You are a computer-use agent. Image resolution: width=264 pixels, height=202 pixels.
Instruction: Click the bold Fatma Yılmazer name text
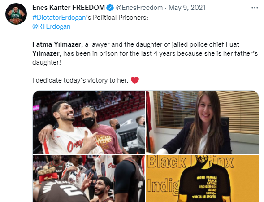click(x=56, y=44)
